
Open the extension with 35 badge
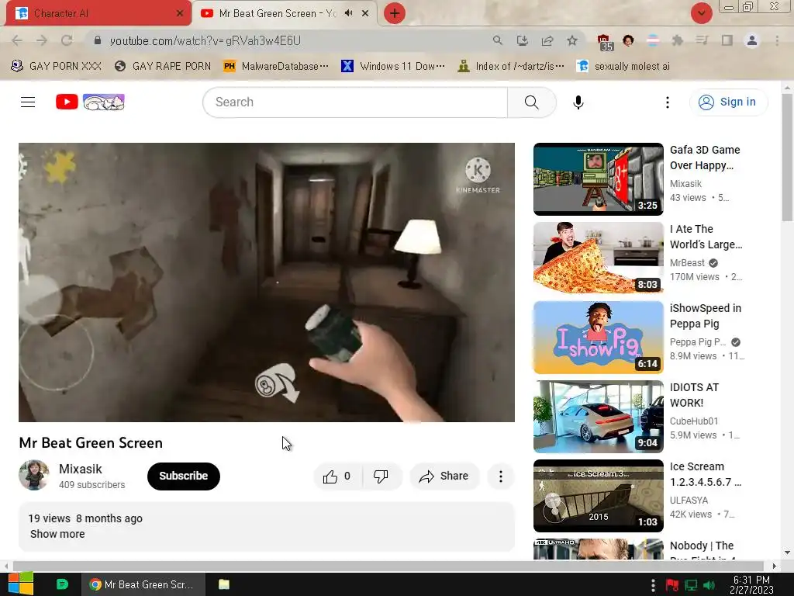pos(604,42)
